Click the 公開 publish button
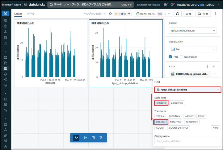 click(188, 14)
